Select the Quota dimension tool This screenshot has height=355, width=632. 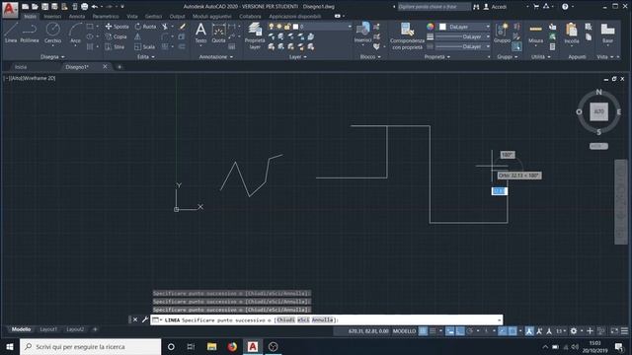click(x=218, y=33)
